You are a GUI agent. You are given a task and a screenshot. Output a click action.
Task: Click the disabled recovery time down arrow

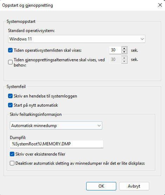point(124,62)
